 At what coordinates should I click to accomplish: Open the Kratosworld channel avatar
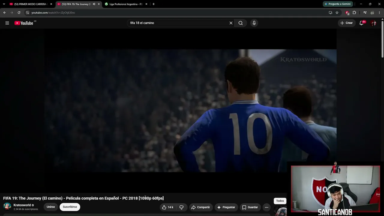point(7,207)
